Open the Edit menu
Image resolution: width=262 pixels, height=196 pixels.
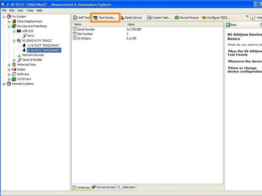pos(12,10)
